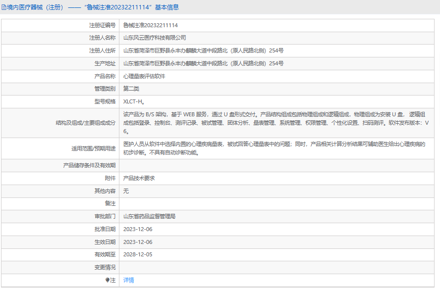Click the 结构及组成/主要组成成分 label
Screen dimensions: 440x289
86,123
